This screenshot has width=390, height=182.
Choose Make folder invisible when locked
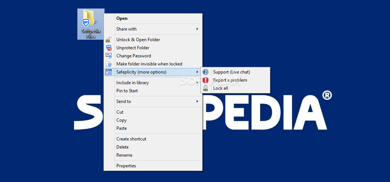point(153,64)
